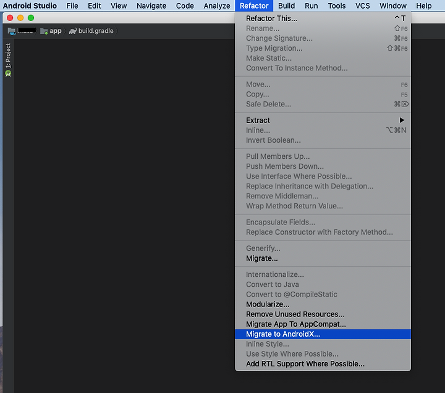Open the Build menu
445x393 pixels.
286,6
